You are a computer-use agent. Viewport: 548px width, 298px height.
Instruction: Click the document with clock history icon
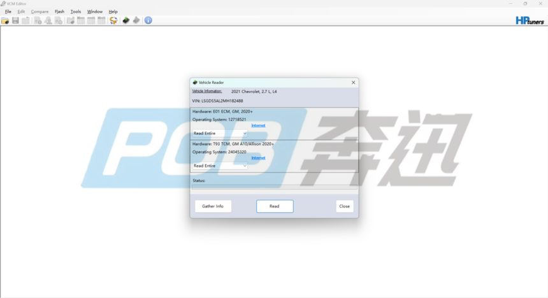click(59, 20)
